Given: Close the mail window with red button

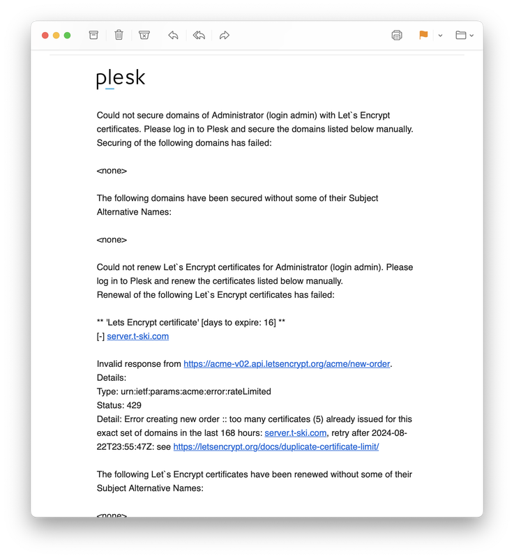Looking at the screenshot, I should [45, 36].
